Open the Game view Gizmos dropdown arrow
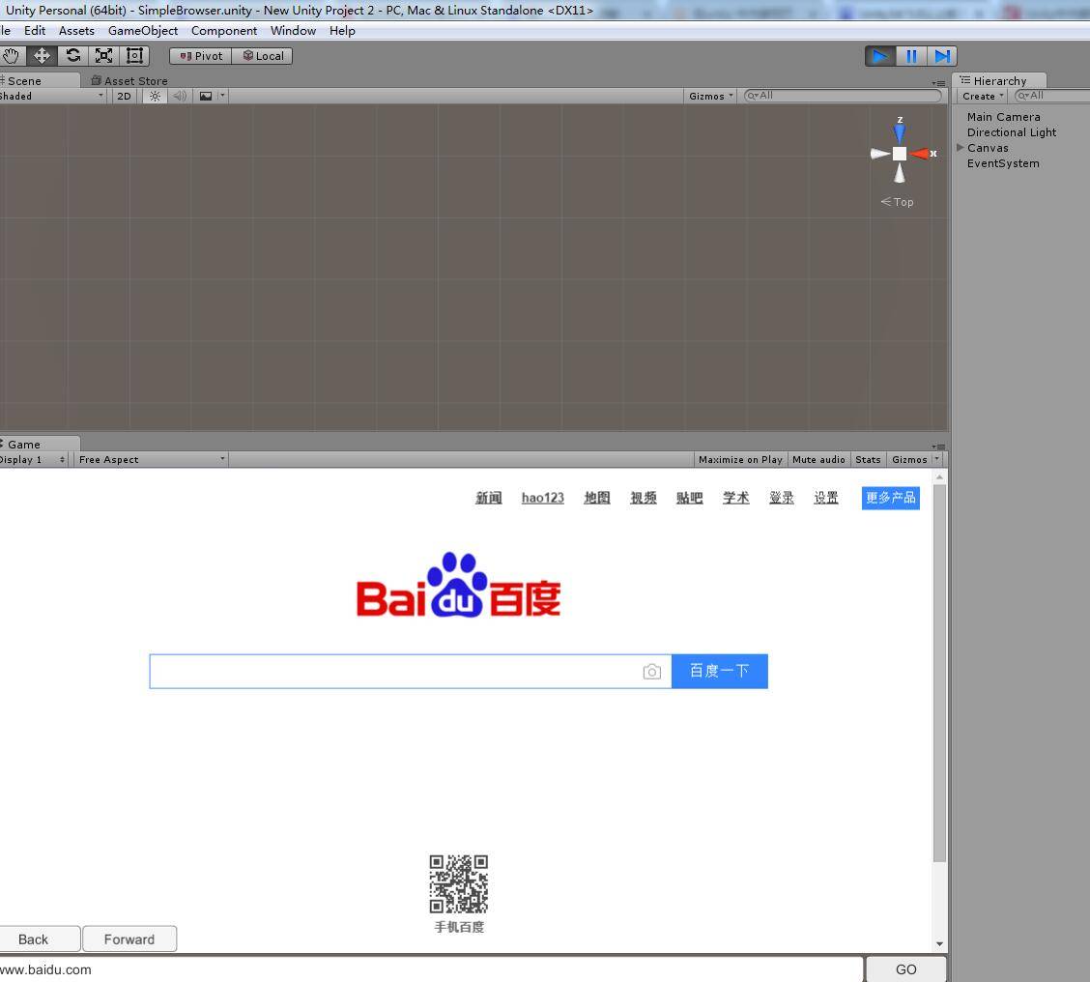The width and height of the screenshot is (1090, 982). click(x=937, y=460)
